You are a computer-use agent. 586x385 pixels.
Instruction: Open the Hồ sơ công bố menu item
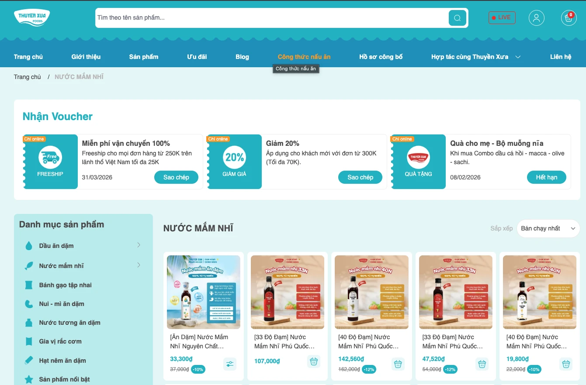(x=381, y=57)
